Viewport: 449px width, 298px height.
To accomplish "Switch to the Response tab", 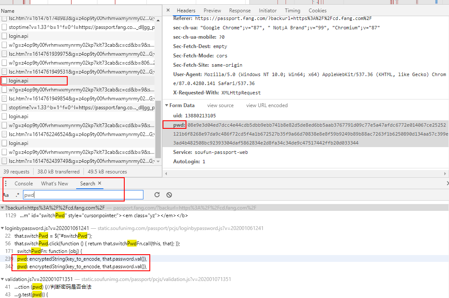I will click(x=240, y=11).
